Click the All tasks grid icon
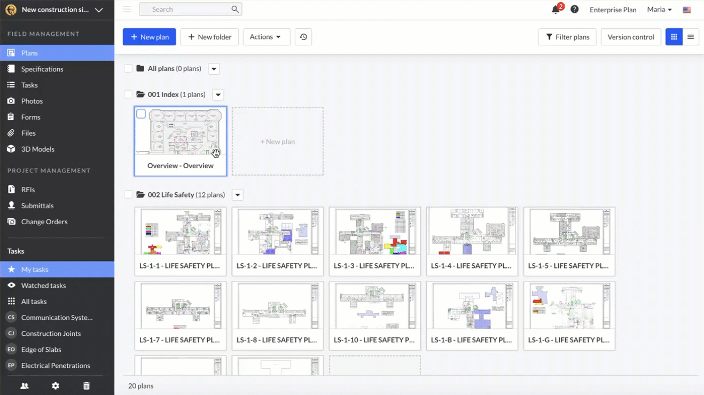The width and height of the screenshot is (704, 395). (11, 302)
